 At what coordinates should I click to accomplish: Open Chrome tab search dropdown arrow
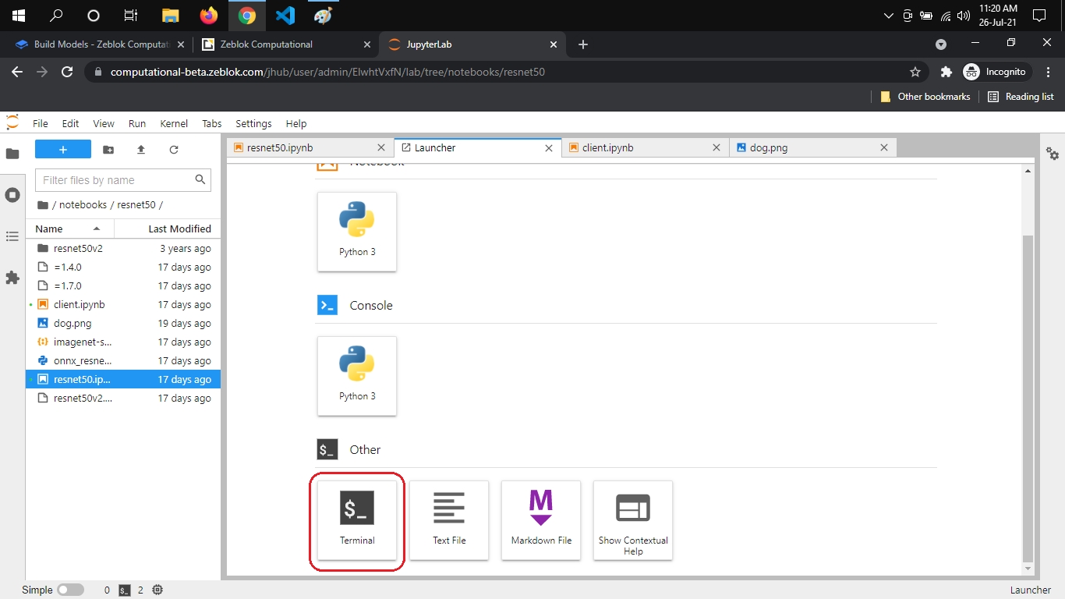pos(941,44)
